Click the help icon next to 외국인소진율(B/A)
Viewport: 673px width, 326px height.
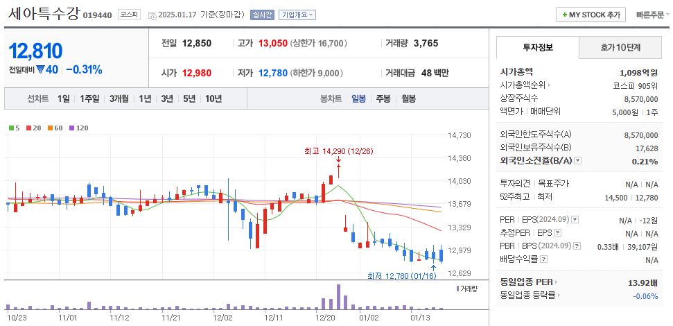point(578,161)
